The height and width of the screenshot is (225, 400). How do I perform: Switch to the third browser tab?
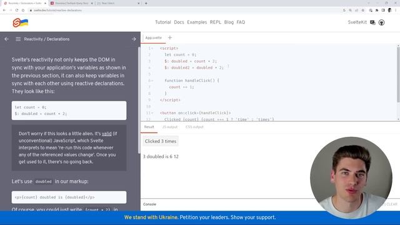click(118, 3)
